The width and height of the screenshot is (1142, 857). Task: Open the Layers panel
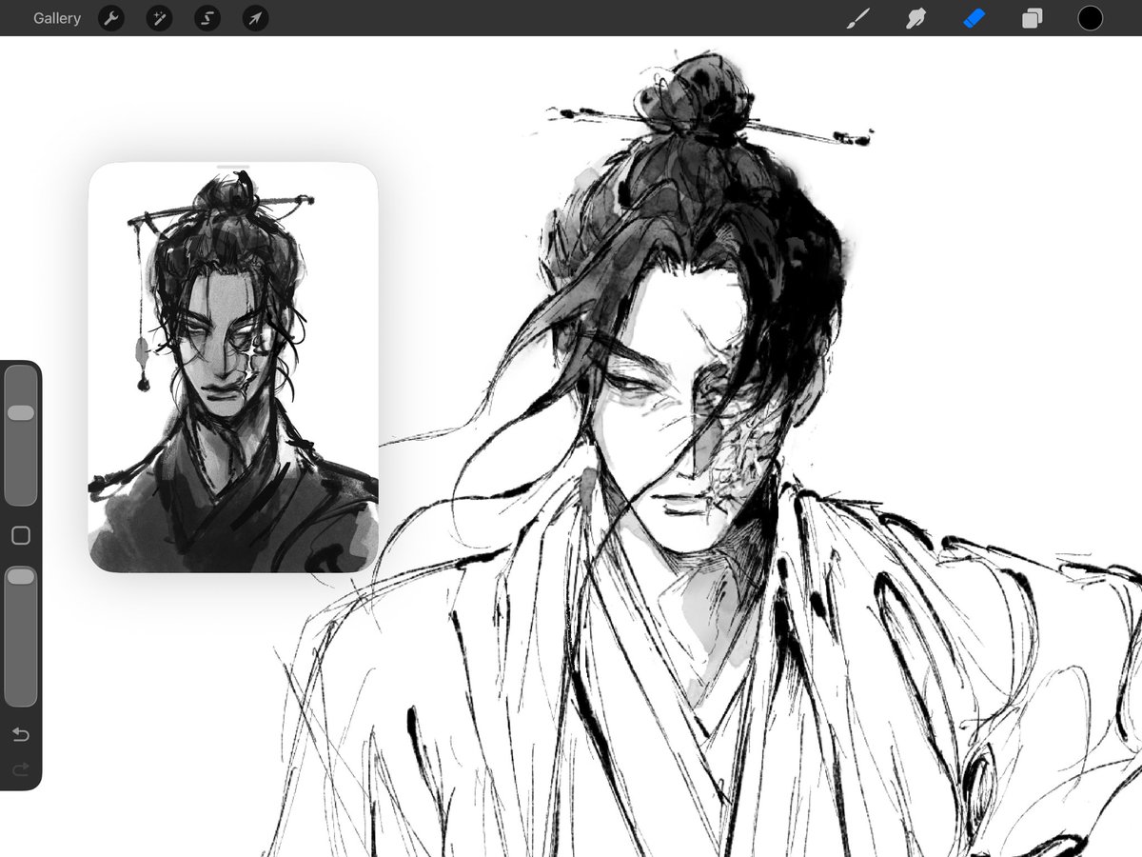click(1032, 18)
